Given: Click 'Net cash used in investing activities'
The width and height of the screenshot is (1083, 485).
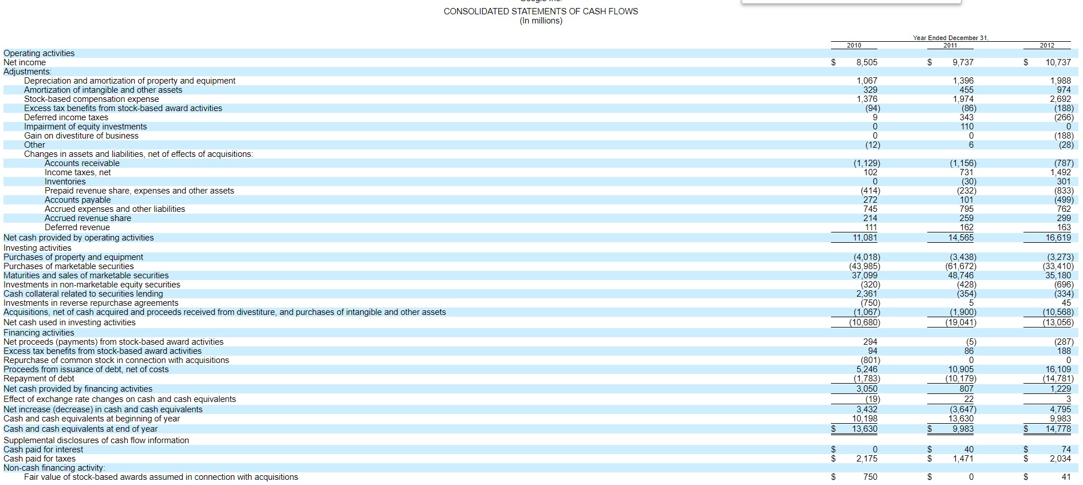Looking at the screenshot, I should 69,322.
